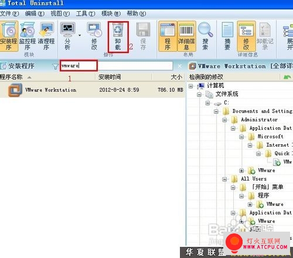293x258 pixels.
Task: Click the VMware Workstation program icon in list
Action: click(x=15, y=90)
